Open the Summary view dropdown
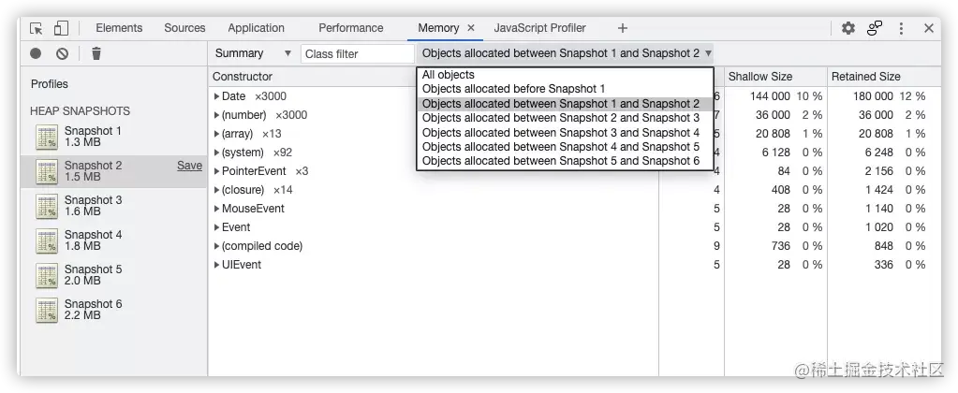Image resolution: width=958 pixels, height=393 pixels. [x=253, y=53]
